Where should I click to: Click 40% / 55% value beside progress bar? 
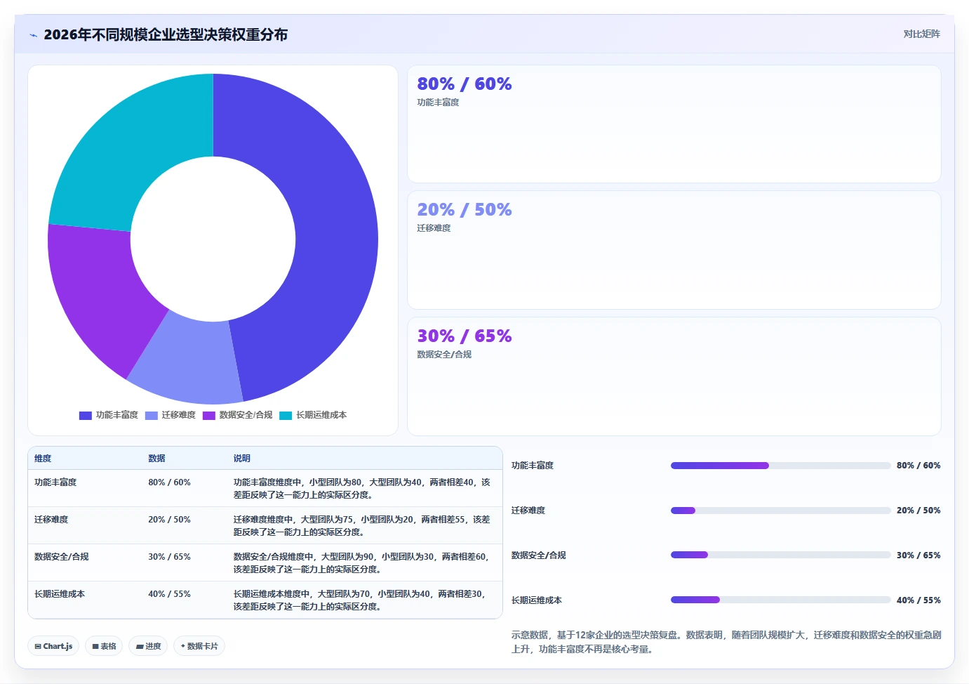[x=918, y=600]
